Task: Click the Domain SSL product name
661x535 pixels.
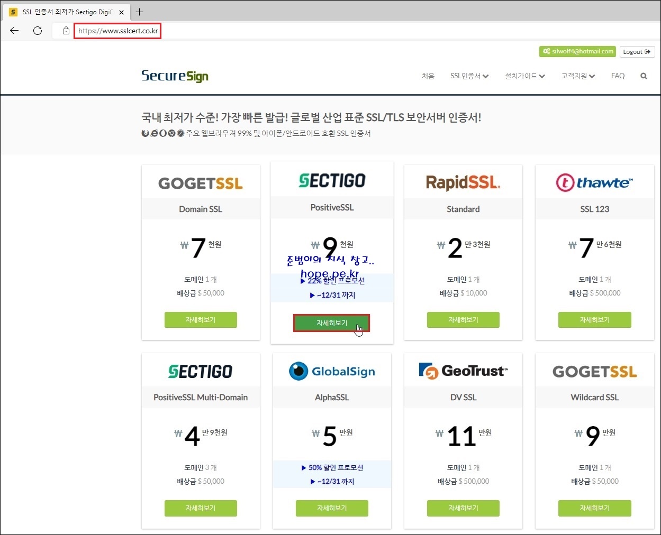Action: click(x=201, y=209)
